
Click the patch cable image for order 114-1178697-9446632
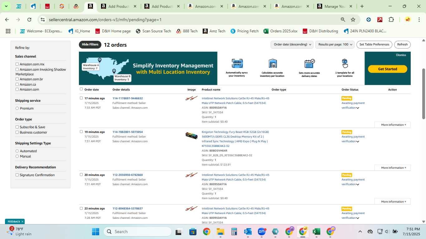click(x=191, y=98)
